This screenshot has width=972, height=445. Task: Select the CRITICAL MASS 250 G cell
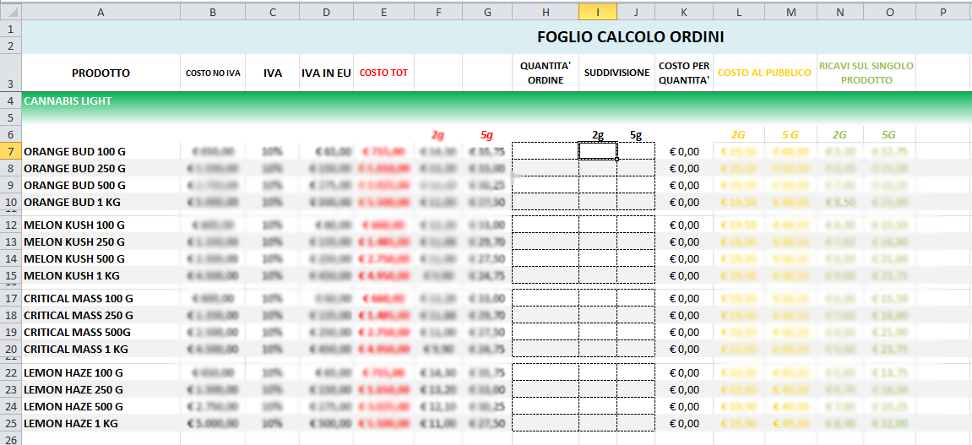click(101, 315)
